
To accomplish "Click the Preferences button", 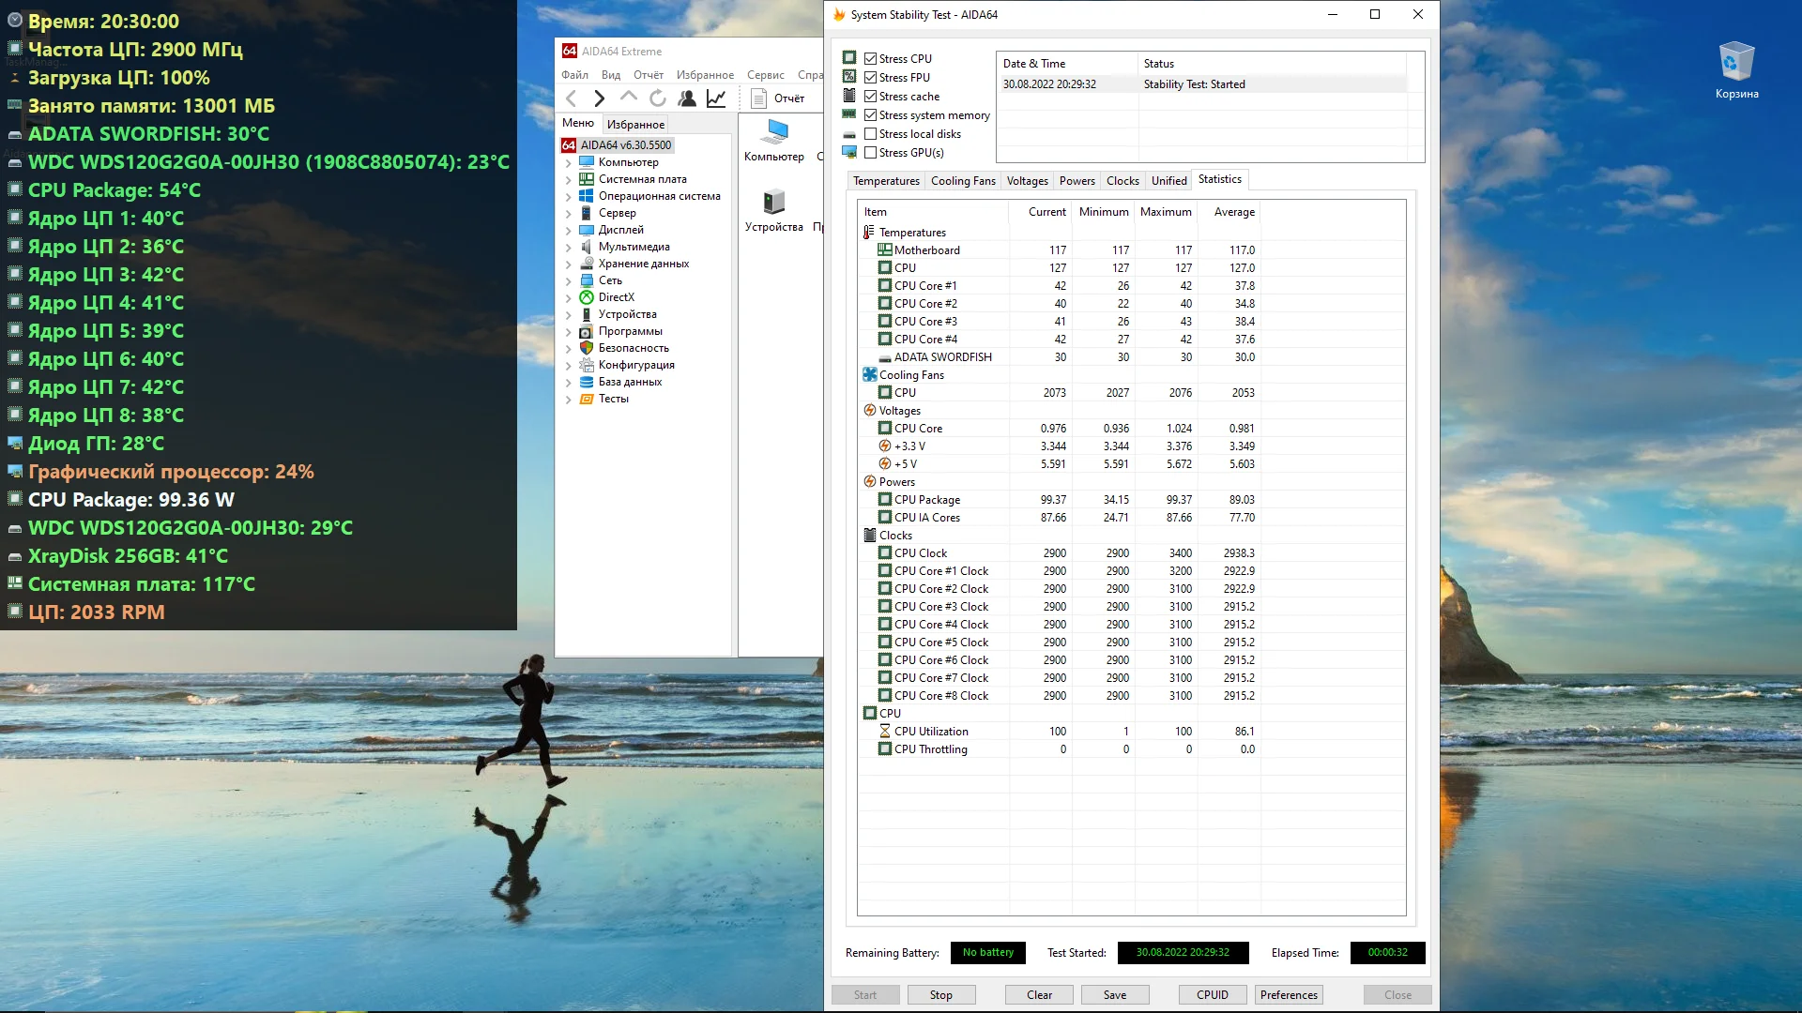I will pos(1288,995).
